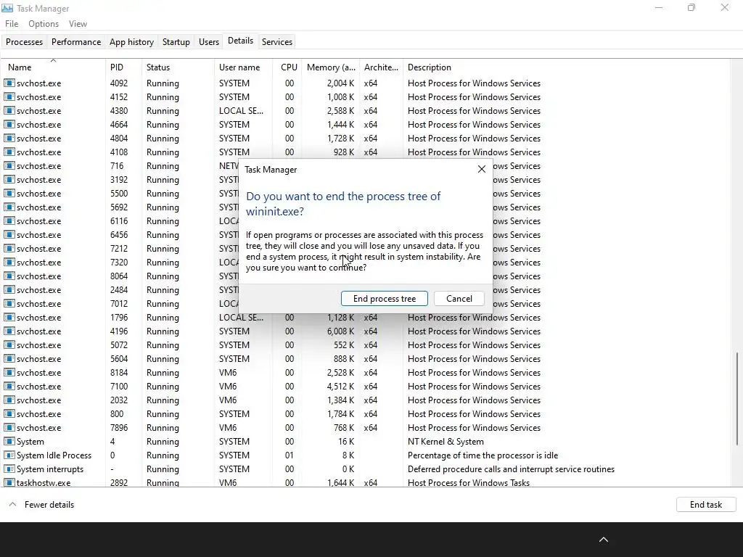Collapse to Fewer details
The width and height of the screenshot is (743, 557).
(x=41, y=505)
